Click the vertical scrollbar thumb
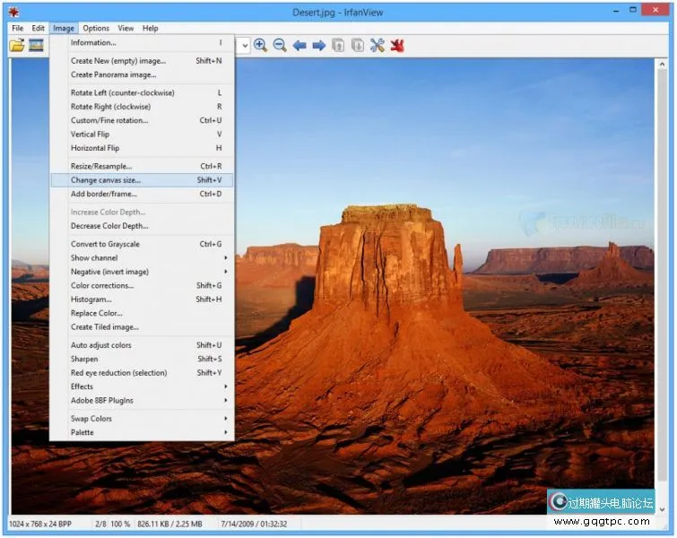Image resolution: width=677 pixels, height=538 pixels. [x=662, y=275]
